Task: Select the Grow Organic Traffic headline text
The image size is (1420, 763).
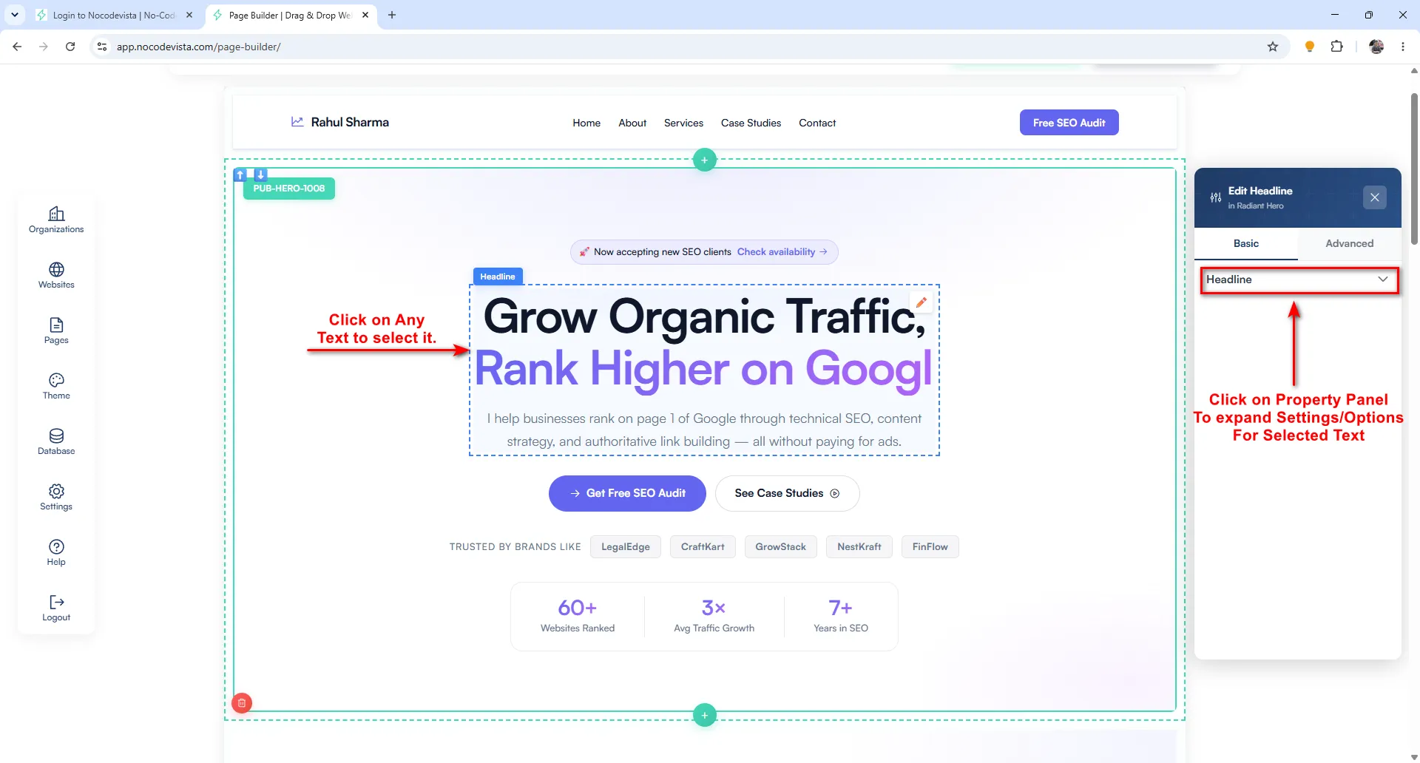Action: pyautogui.click(x=704, y=316)
